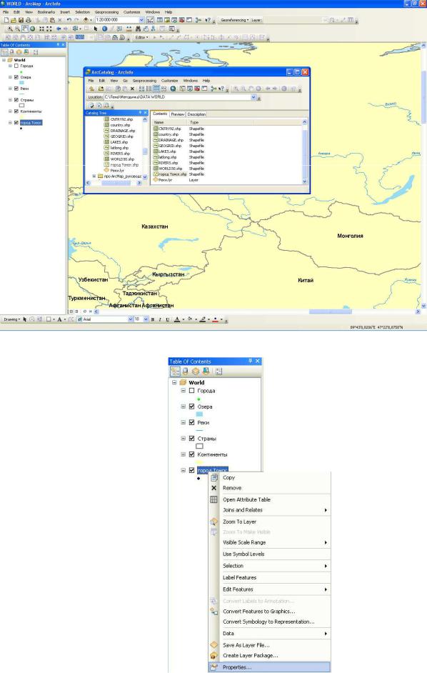427x673 pixels.
Task: Uncheck the Озера layer in enlarged TOC
Action: coord(192,407)
